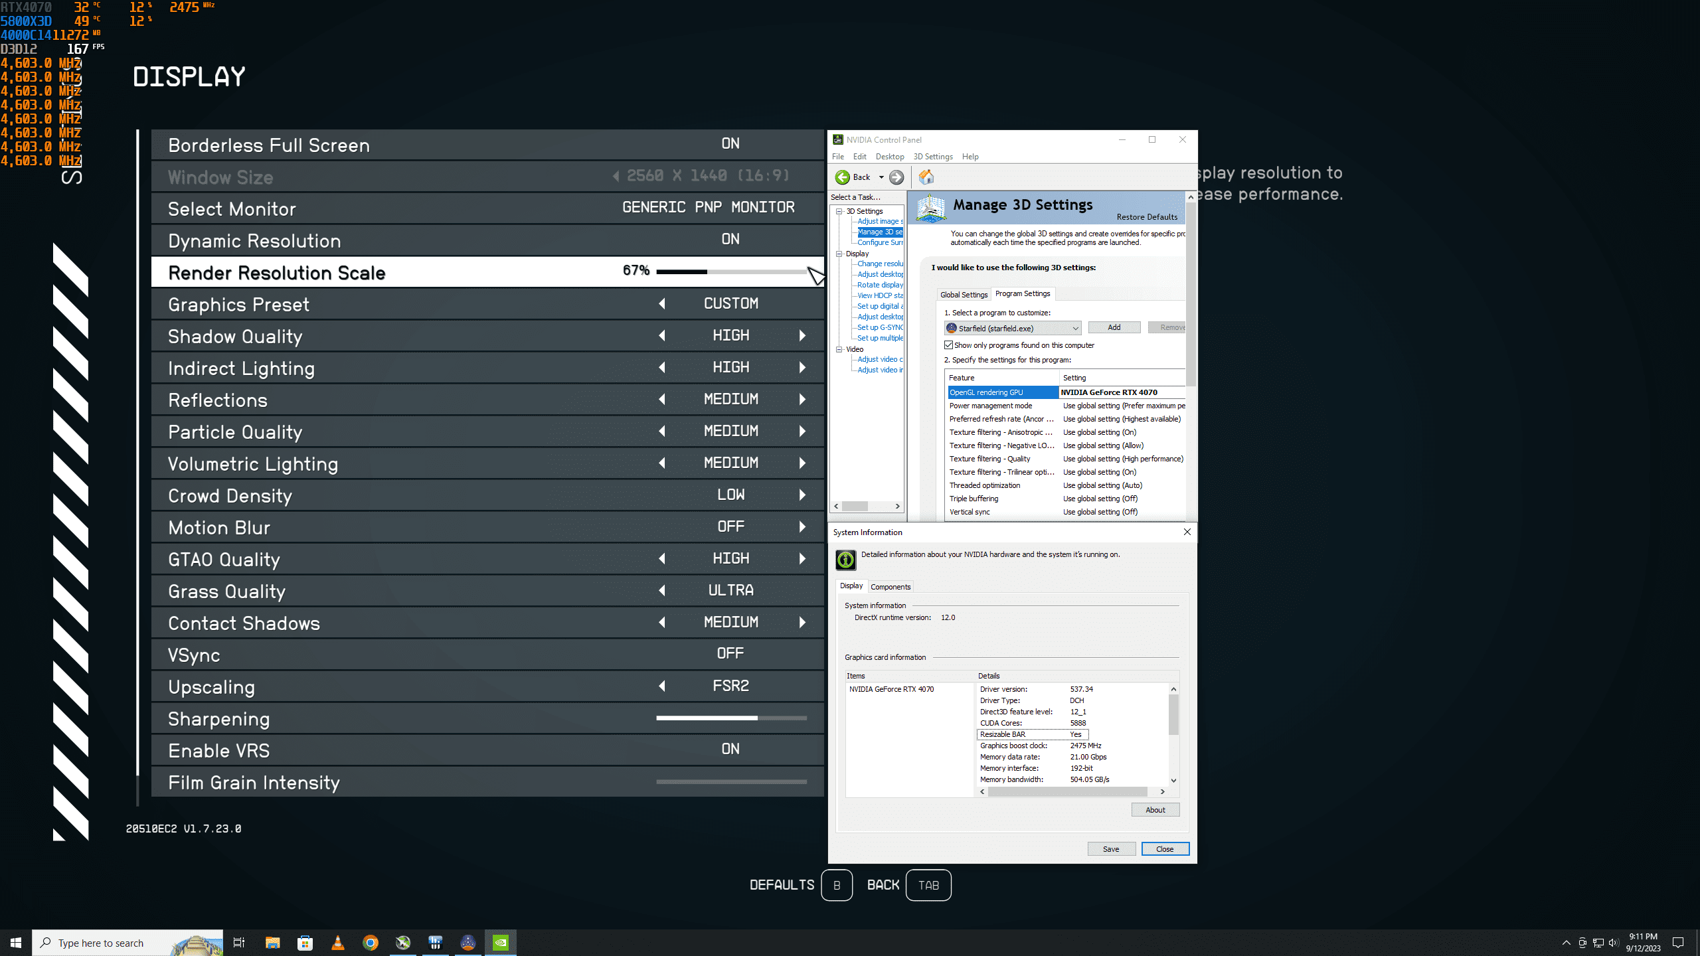Open network status tray icon
The image size is (1700, 956).
pyautogui.click(x=1598, y=943)
